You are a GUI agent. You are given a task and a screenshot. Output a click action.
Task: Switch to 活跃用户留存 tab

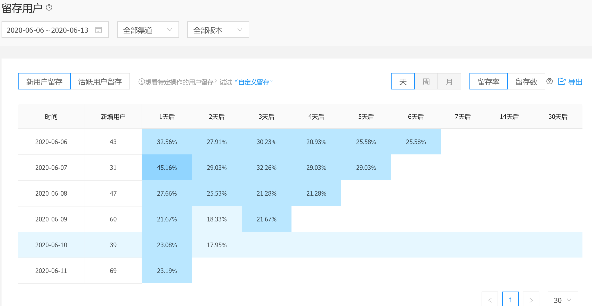(100, 81)
